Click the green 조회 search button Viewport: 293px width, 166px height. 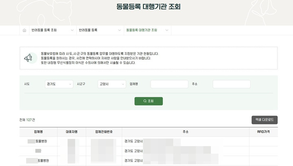click(149, 101)
